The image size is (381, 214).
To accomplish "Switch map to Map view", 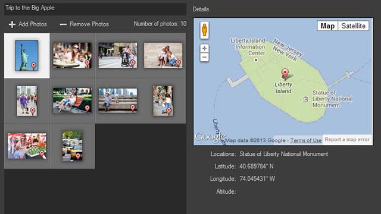I will 327,26.
